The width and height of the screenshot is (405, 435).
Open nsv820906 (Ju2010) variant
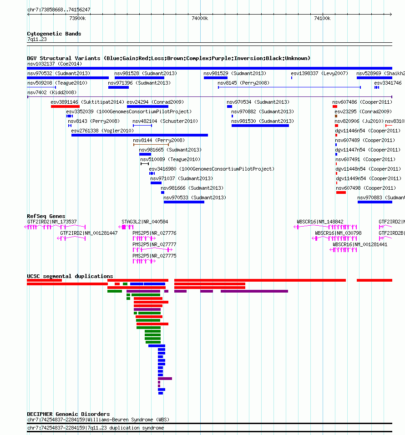click(336, 126)
